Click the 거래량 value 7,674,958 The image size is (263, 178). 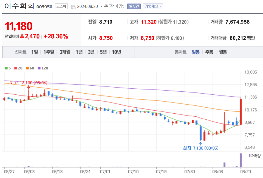click(x=238, y=22)
